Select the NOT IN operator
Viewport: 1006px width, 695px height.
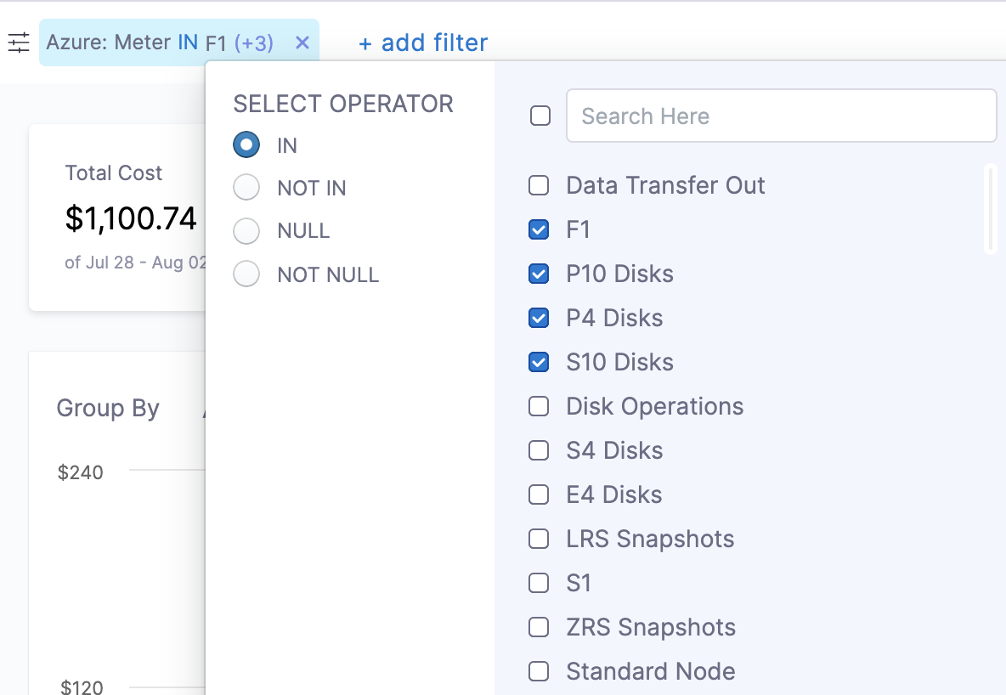coord(246,188)
